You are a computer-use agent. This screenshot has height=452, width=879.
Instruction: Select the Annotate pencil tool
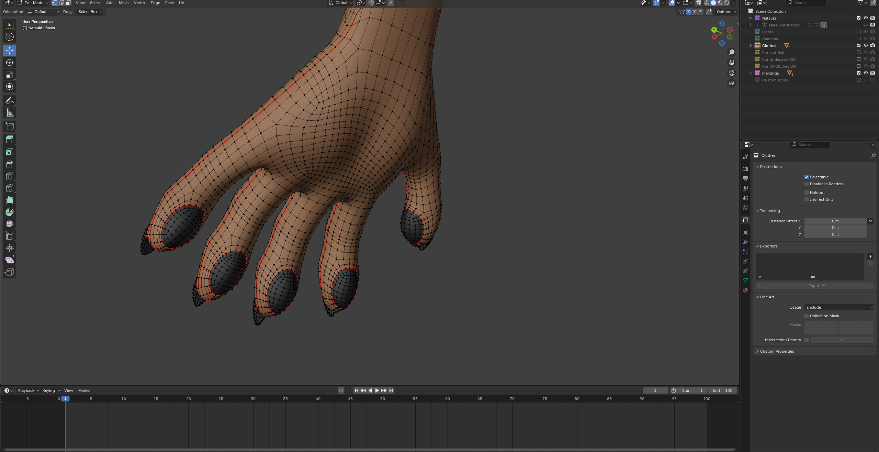(10, 100)
